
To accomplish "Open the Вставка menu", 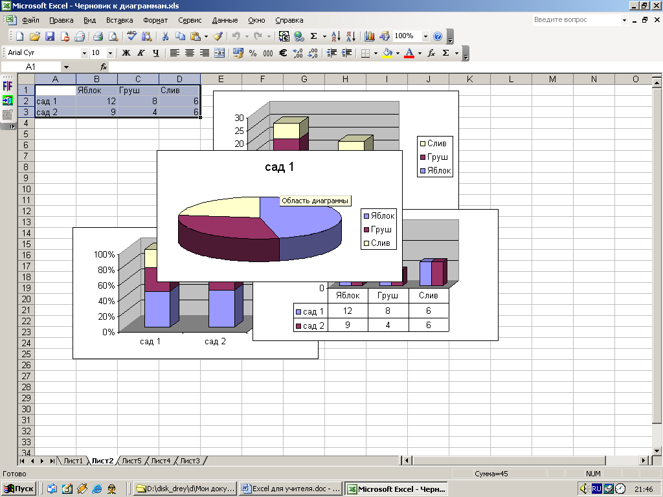I will [119, 20].
